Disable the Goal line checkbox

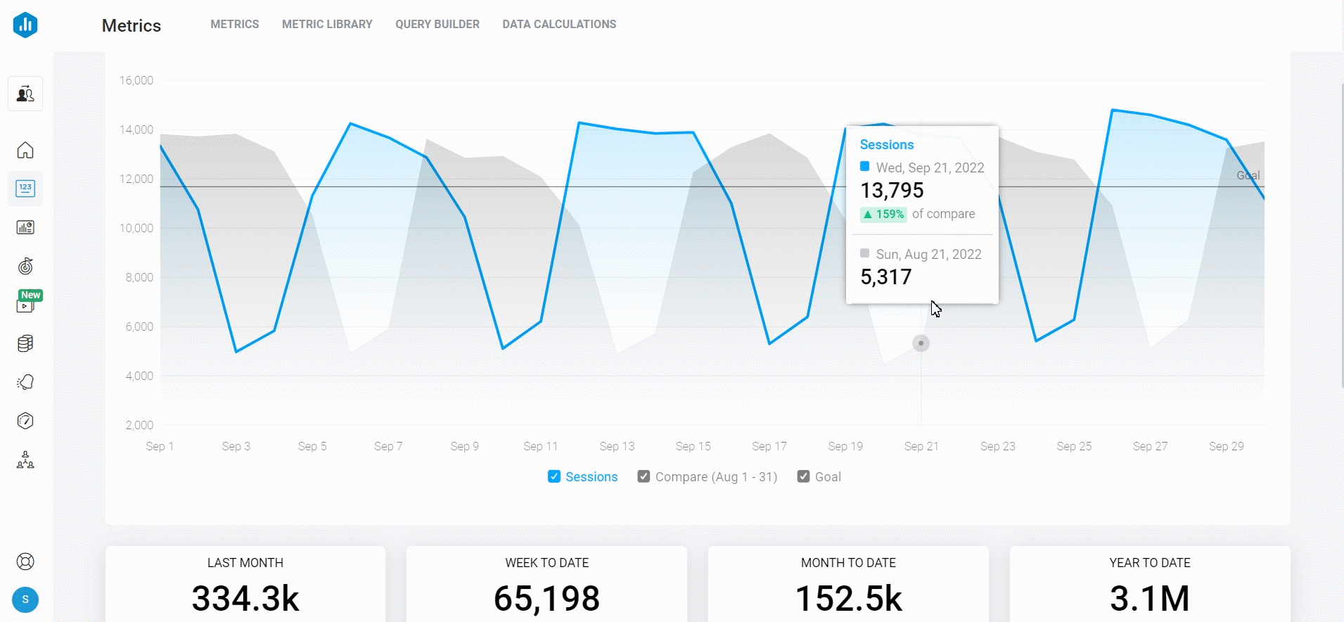click(x=803, y=476)
